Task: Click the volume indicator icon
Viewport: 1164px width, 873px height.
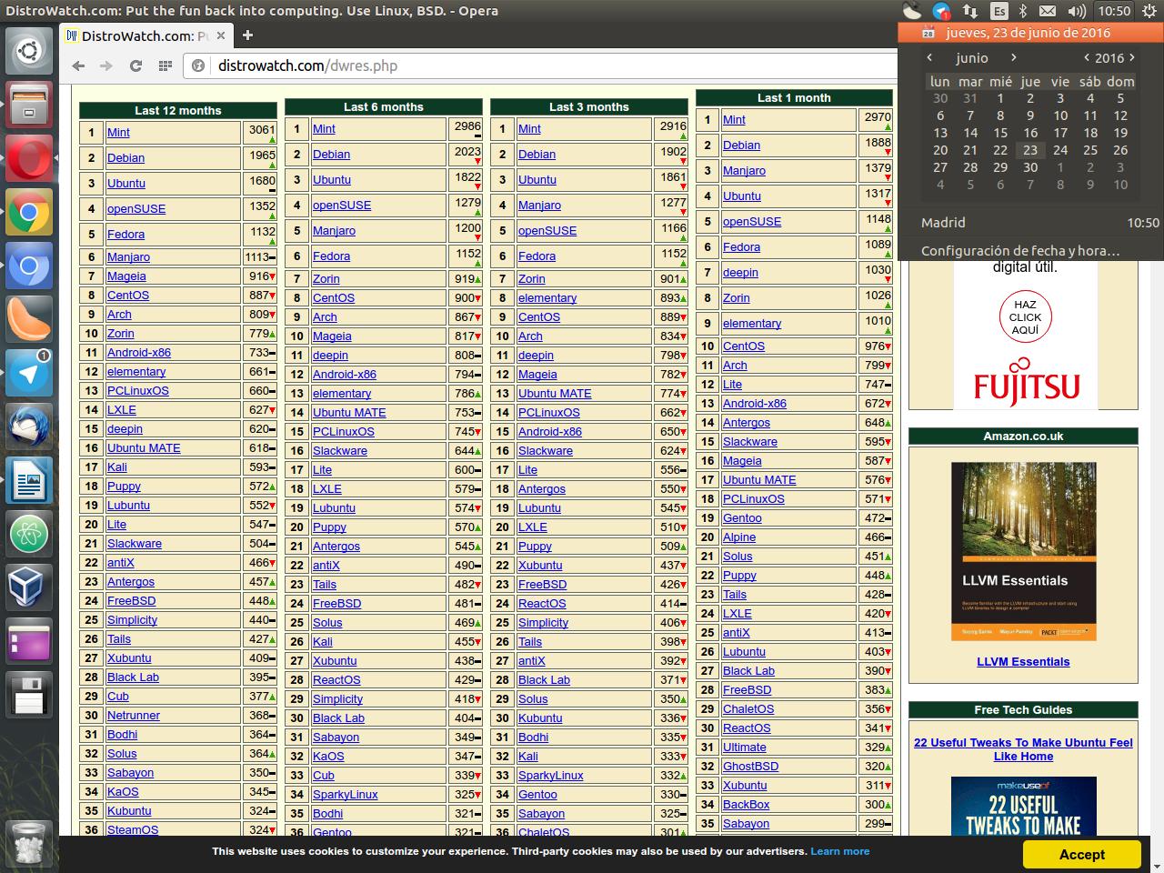Action: (1077, 11)
